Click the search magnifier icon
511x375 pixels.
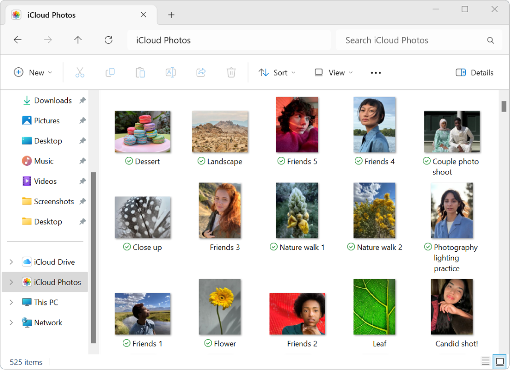[x=490, y=40]
